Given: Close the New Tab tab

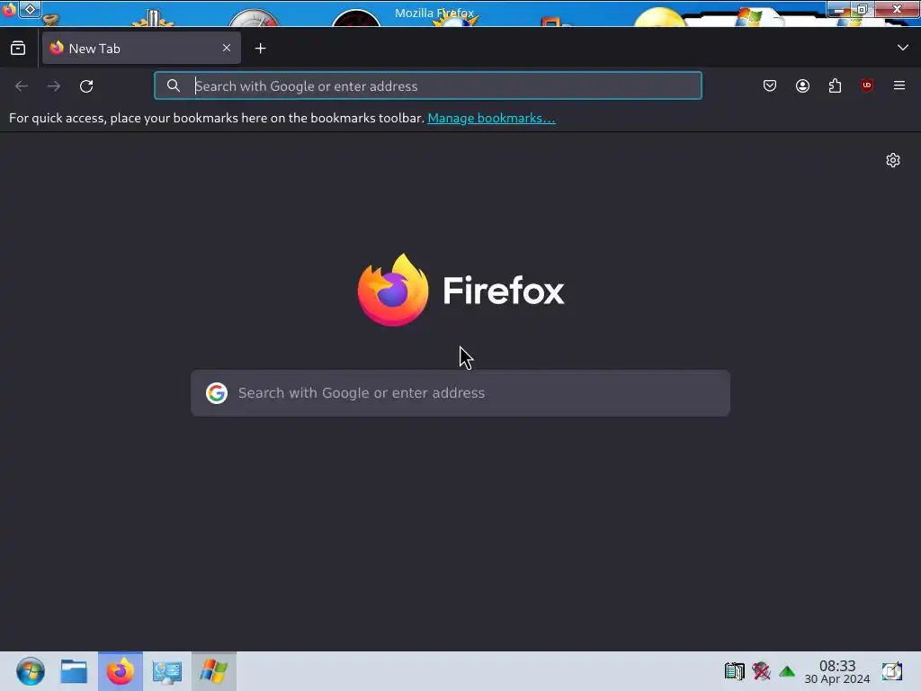Looking at the screenshot, I should click(x=227, y=48).
